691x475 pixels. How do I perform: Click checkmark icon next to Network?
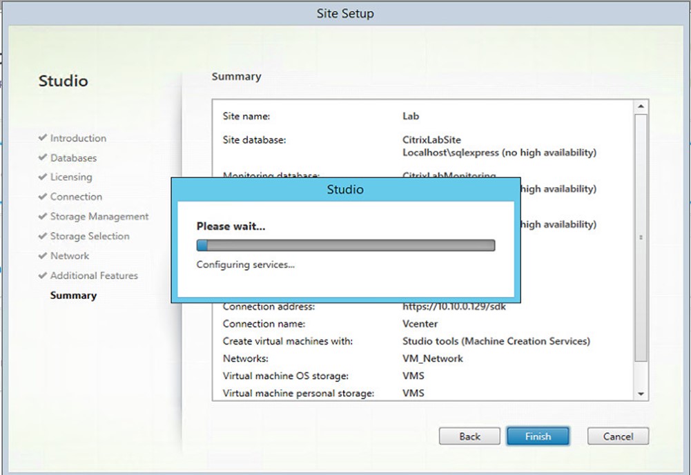click(x=43, y=255)
